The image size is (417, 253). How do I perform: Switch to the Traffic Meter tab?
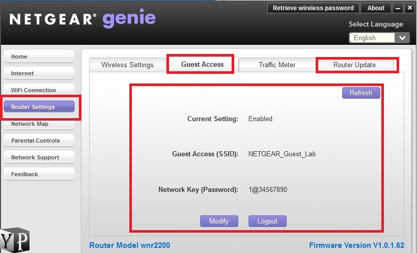click(277, 65)
